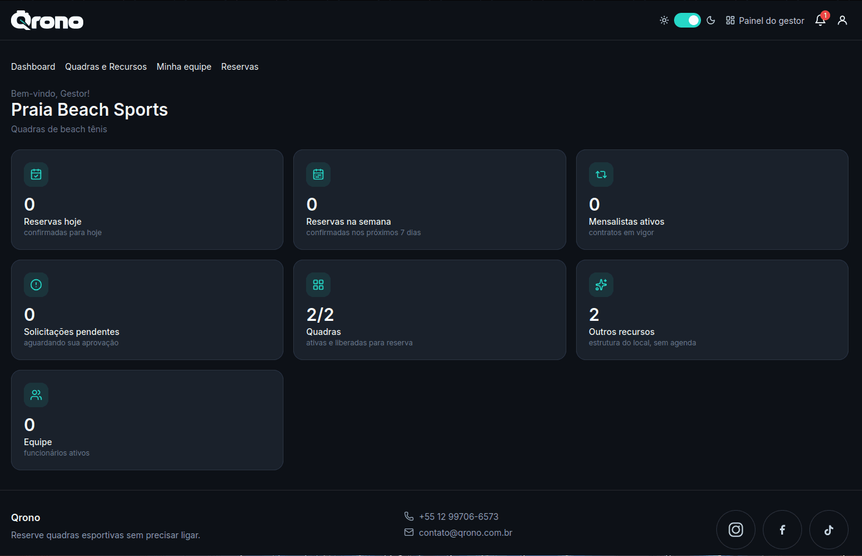Click the Qrono footer title
Screen dimensions: 862x556
[26, 517]
